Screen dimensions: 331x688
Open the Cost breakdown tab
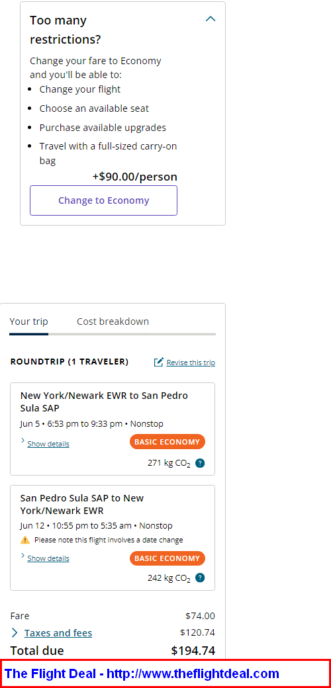click(x=113, y=322)
